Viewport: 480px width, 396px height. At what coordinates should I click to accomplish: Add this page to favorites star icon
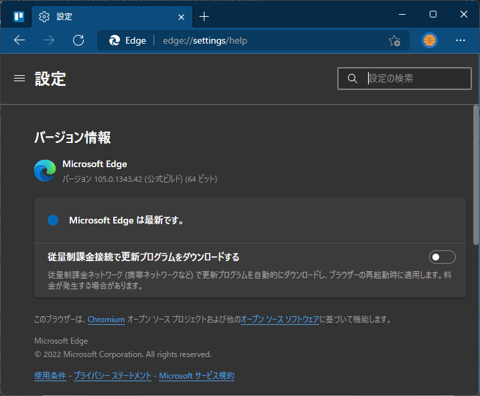point(395,40)
